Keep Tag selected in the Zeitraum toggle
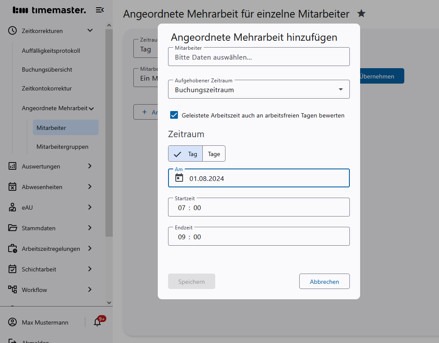 (190, 153)
